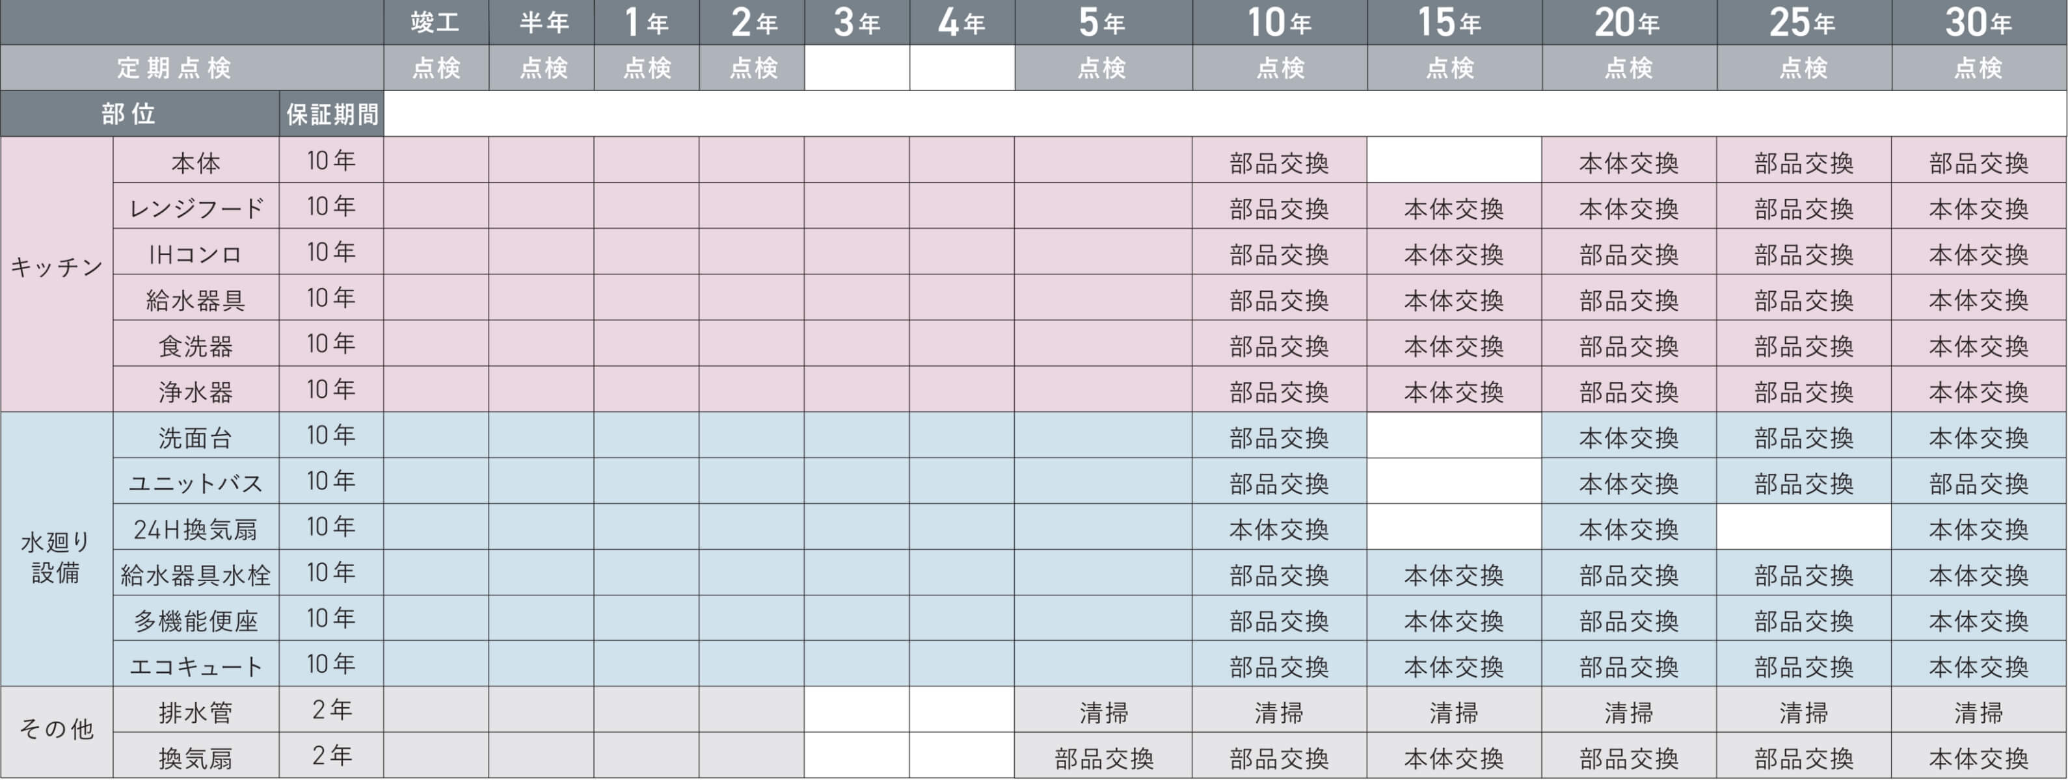Click the 定期点検 row label
The height and width of the screenshot is (780, 2068).
pyautogui.click(x=192, y=68)
